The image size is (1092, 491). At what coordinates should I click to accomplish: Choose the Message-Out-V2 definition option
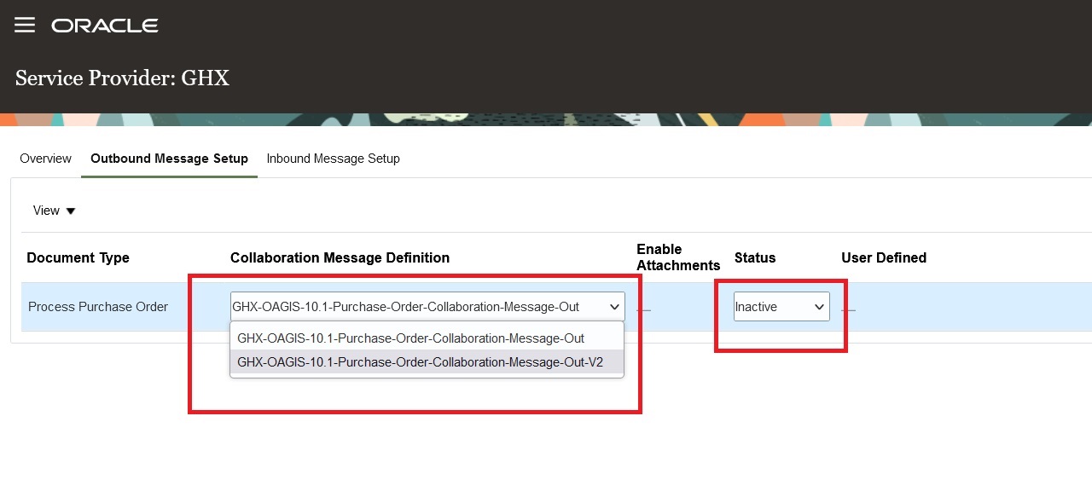point(427,362)
